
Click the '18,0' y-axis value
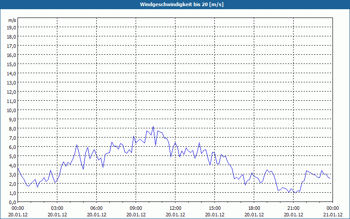(x=12, y=37)
